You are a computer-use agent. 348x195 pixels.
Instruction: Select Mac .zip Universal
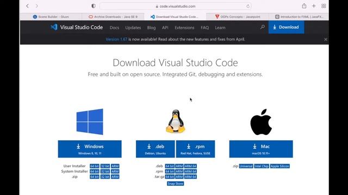pos(246,166)
